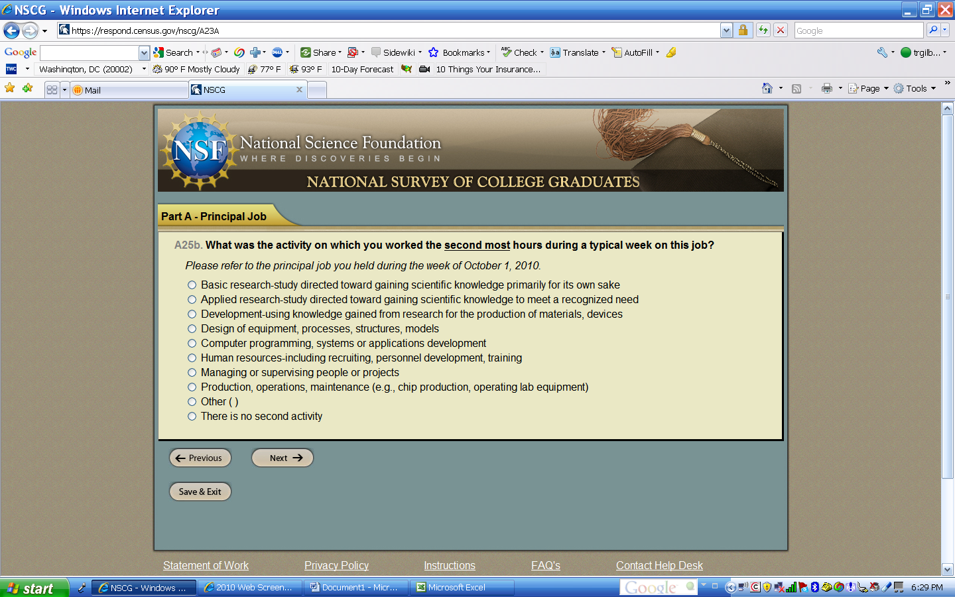Screen dimensions: 955x597
Task: Open the recent pages dropdown arrow
Action: coord(44,31)
